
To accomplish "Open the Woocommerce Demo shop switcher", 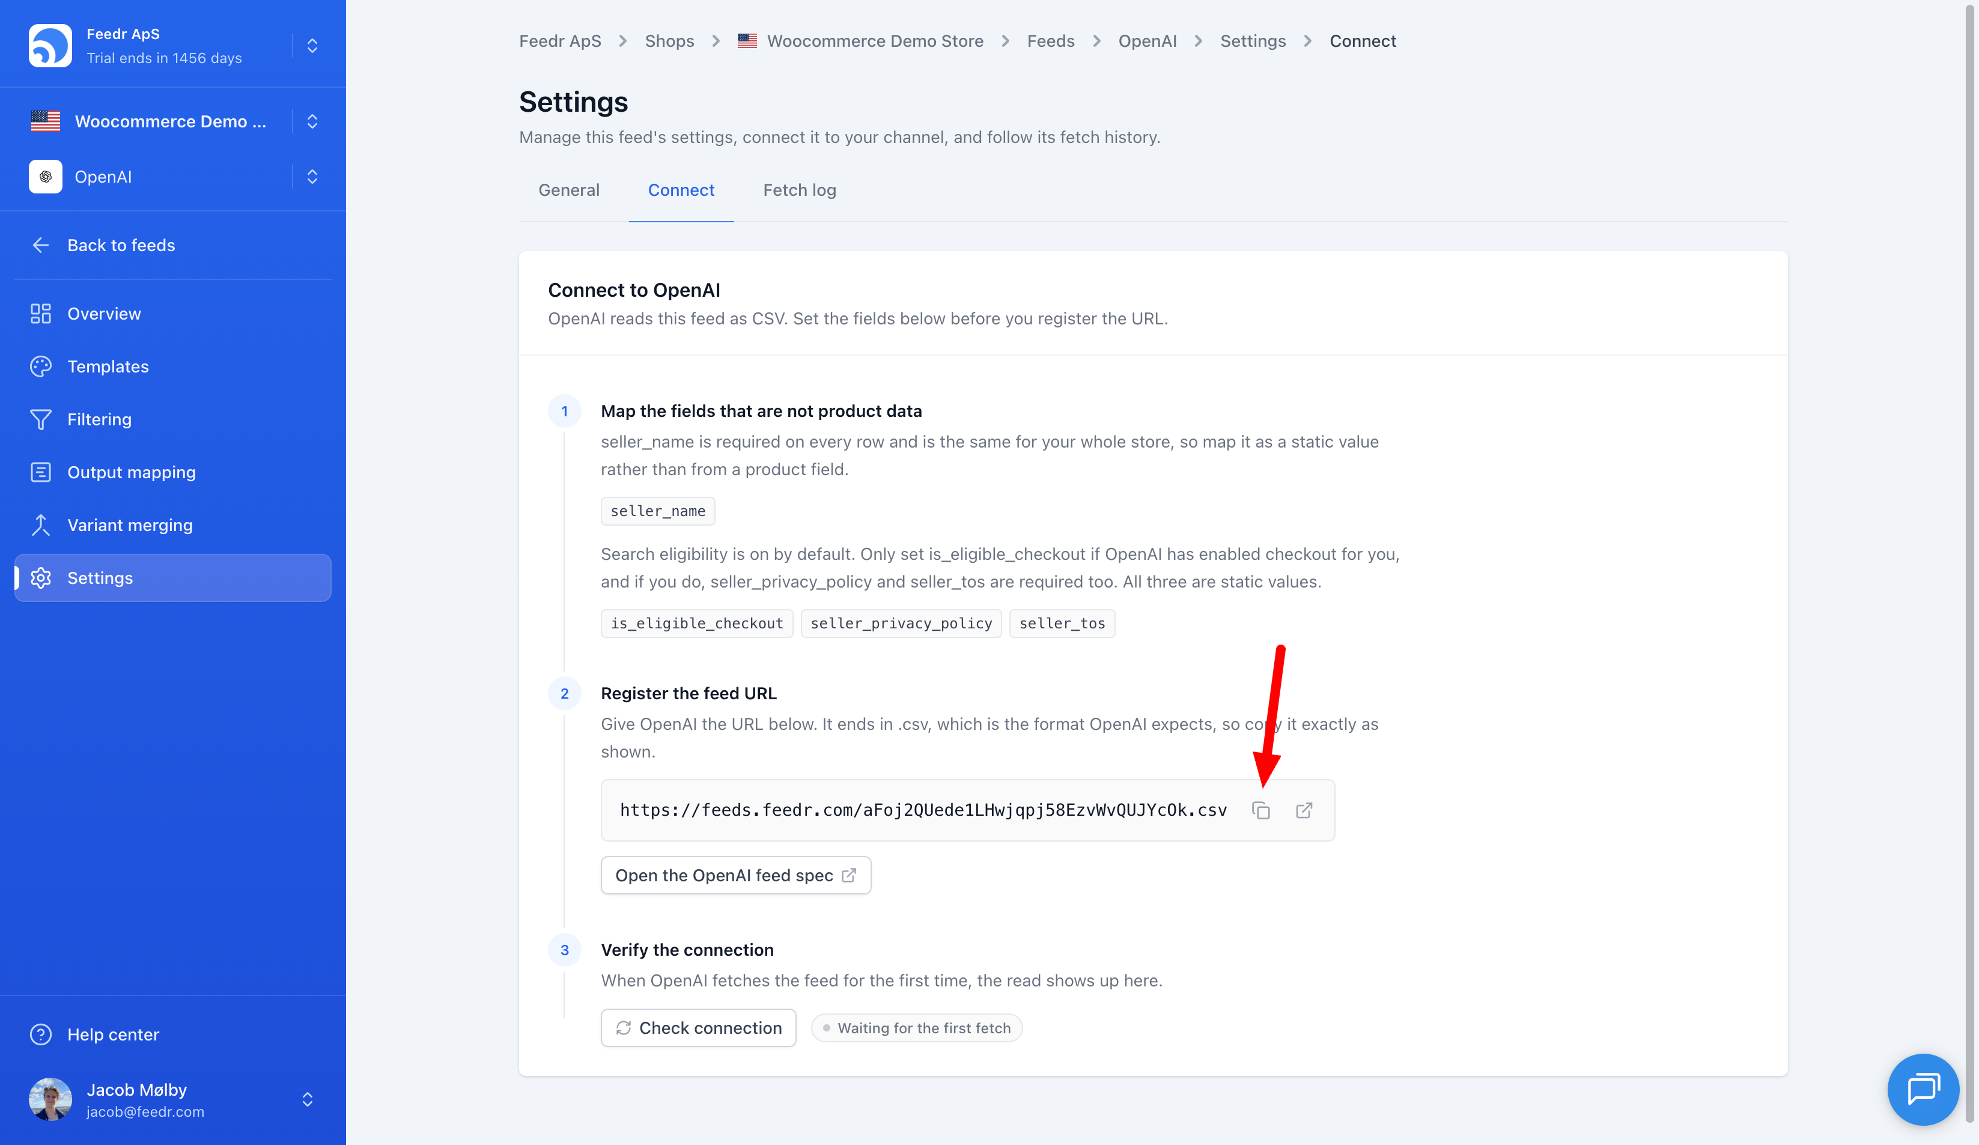I will tap(312, 121).
